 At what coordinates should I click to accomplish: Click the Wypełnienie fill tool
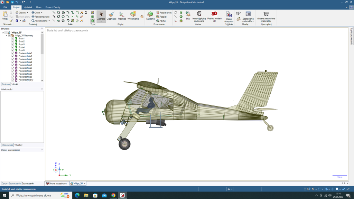click(133, 15)
